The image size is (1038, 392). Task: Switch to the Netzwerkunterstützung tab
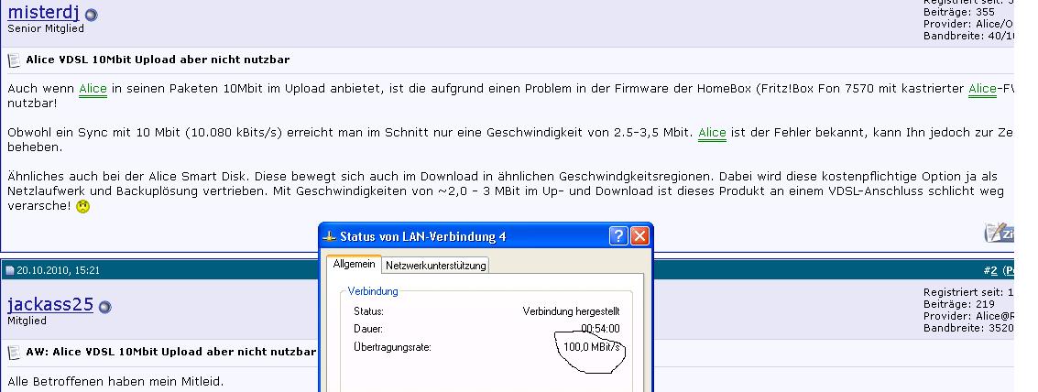pyautogui.click(x=435, y=266)
